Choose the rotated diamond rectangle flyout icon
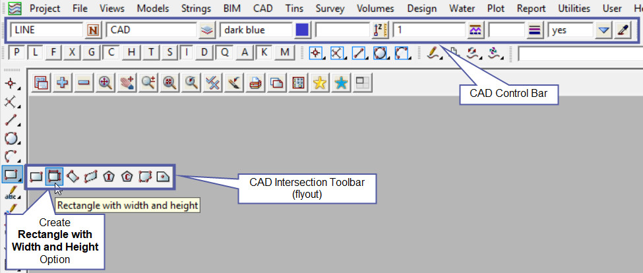 (72, 177)
